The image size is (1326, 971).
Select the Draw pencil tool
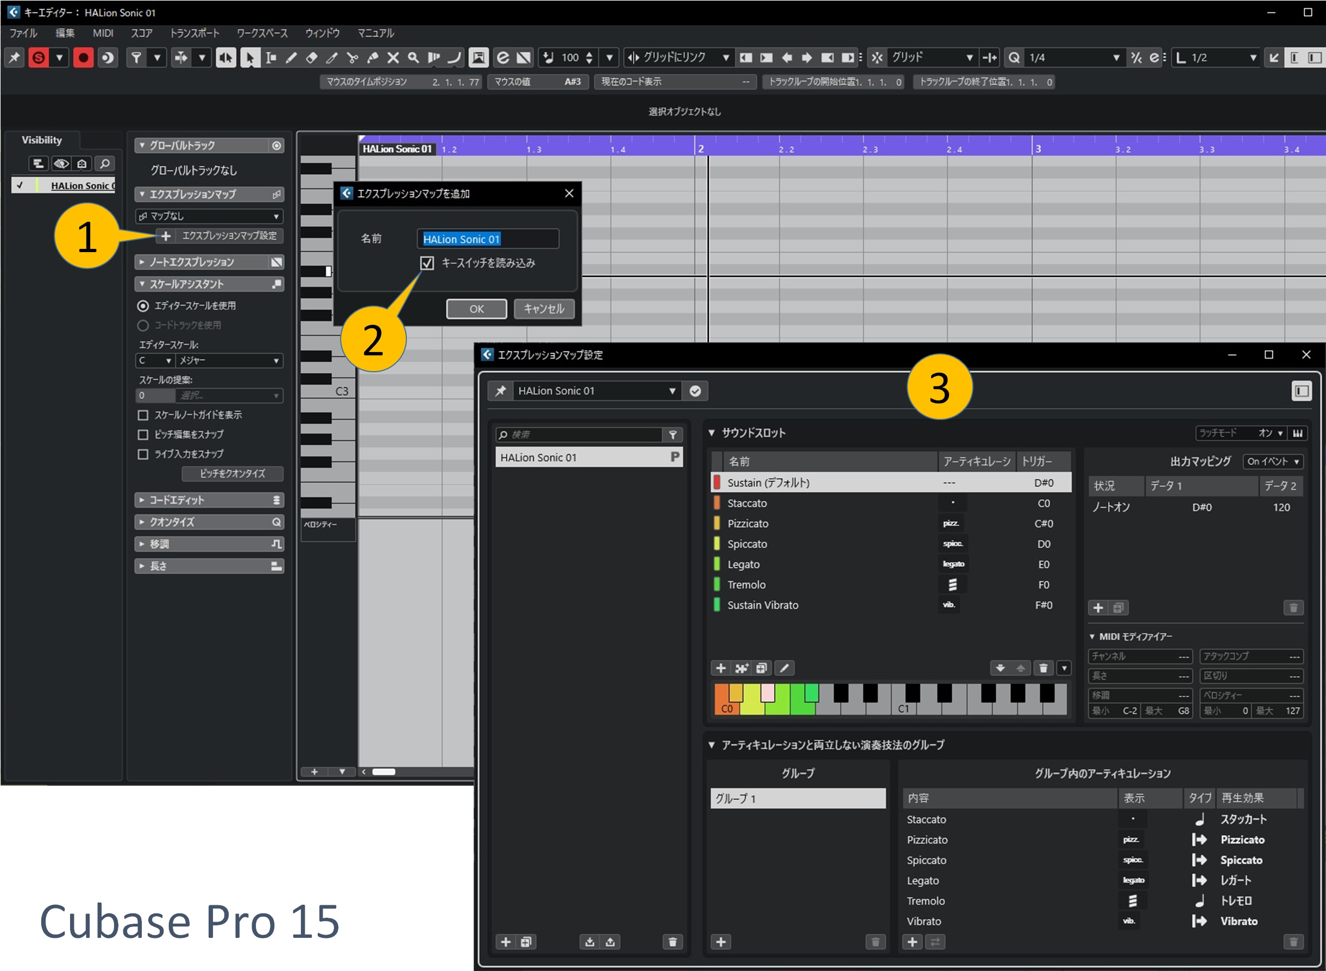tap(291, 58)
